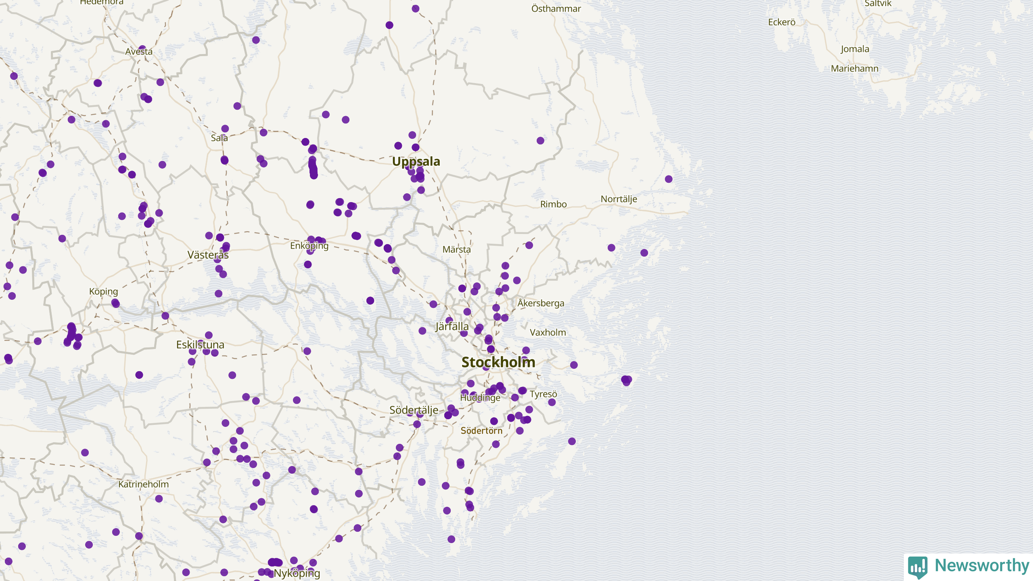Click the Vaxholm map label
This screenshot has width=1033, height=581.
click(x=548, y=332)
